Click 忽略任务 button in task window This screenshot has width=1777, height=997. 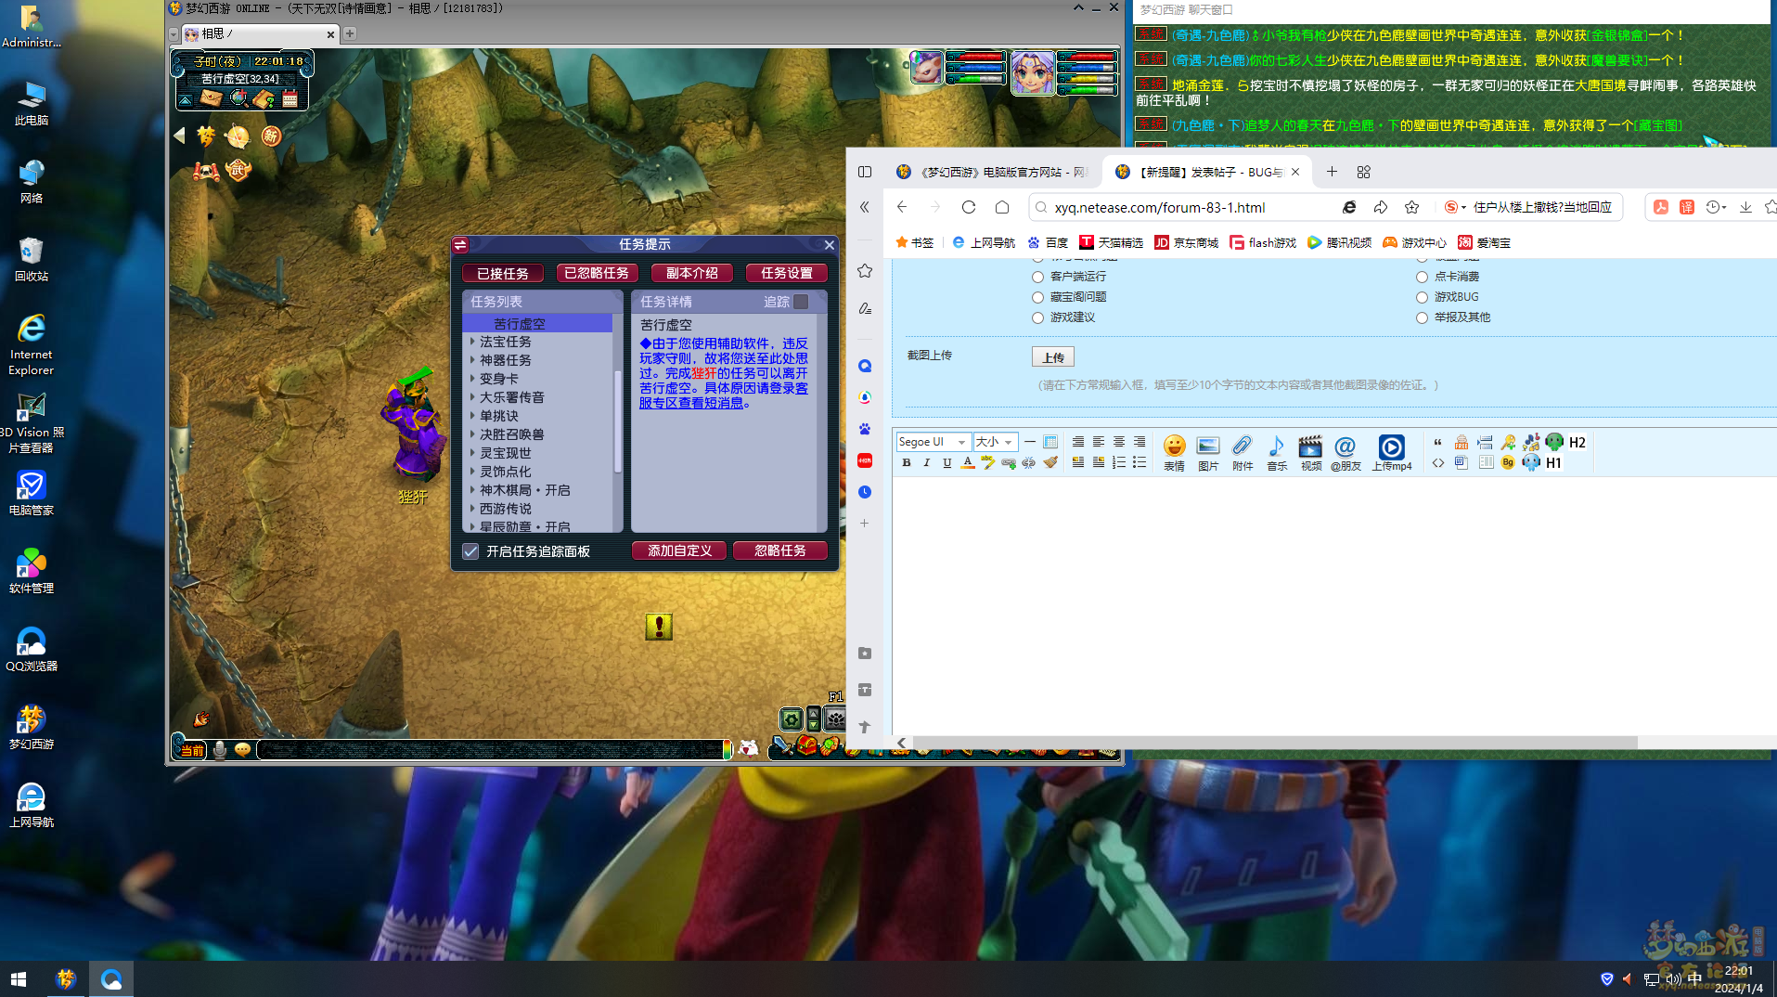pos(780,550)
